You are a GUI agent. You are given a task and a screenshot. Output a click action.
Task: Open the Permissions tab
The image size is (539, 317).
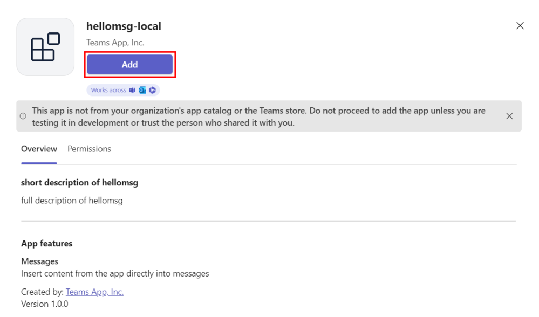[89, 149]
